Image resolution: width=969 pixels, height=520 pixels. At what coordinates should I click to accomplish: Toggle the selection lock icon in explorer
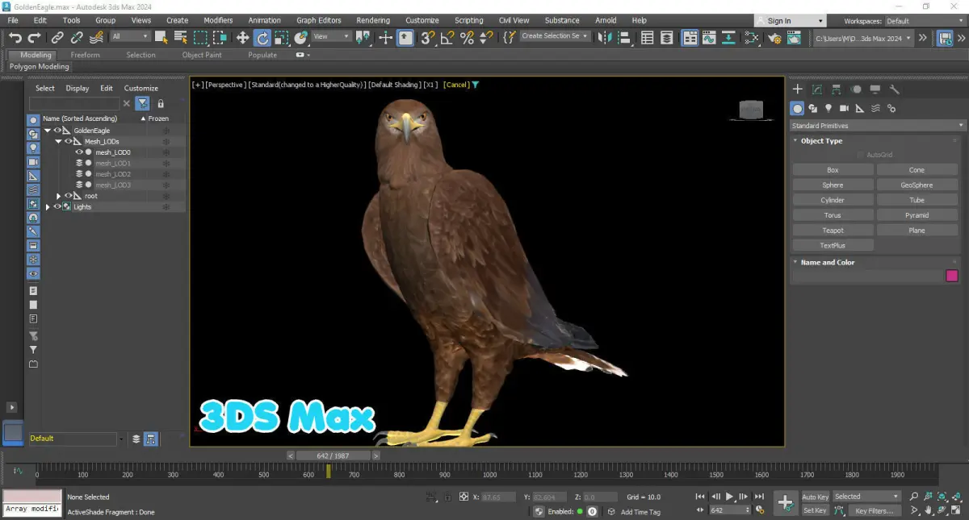tap(161, 103)
